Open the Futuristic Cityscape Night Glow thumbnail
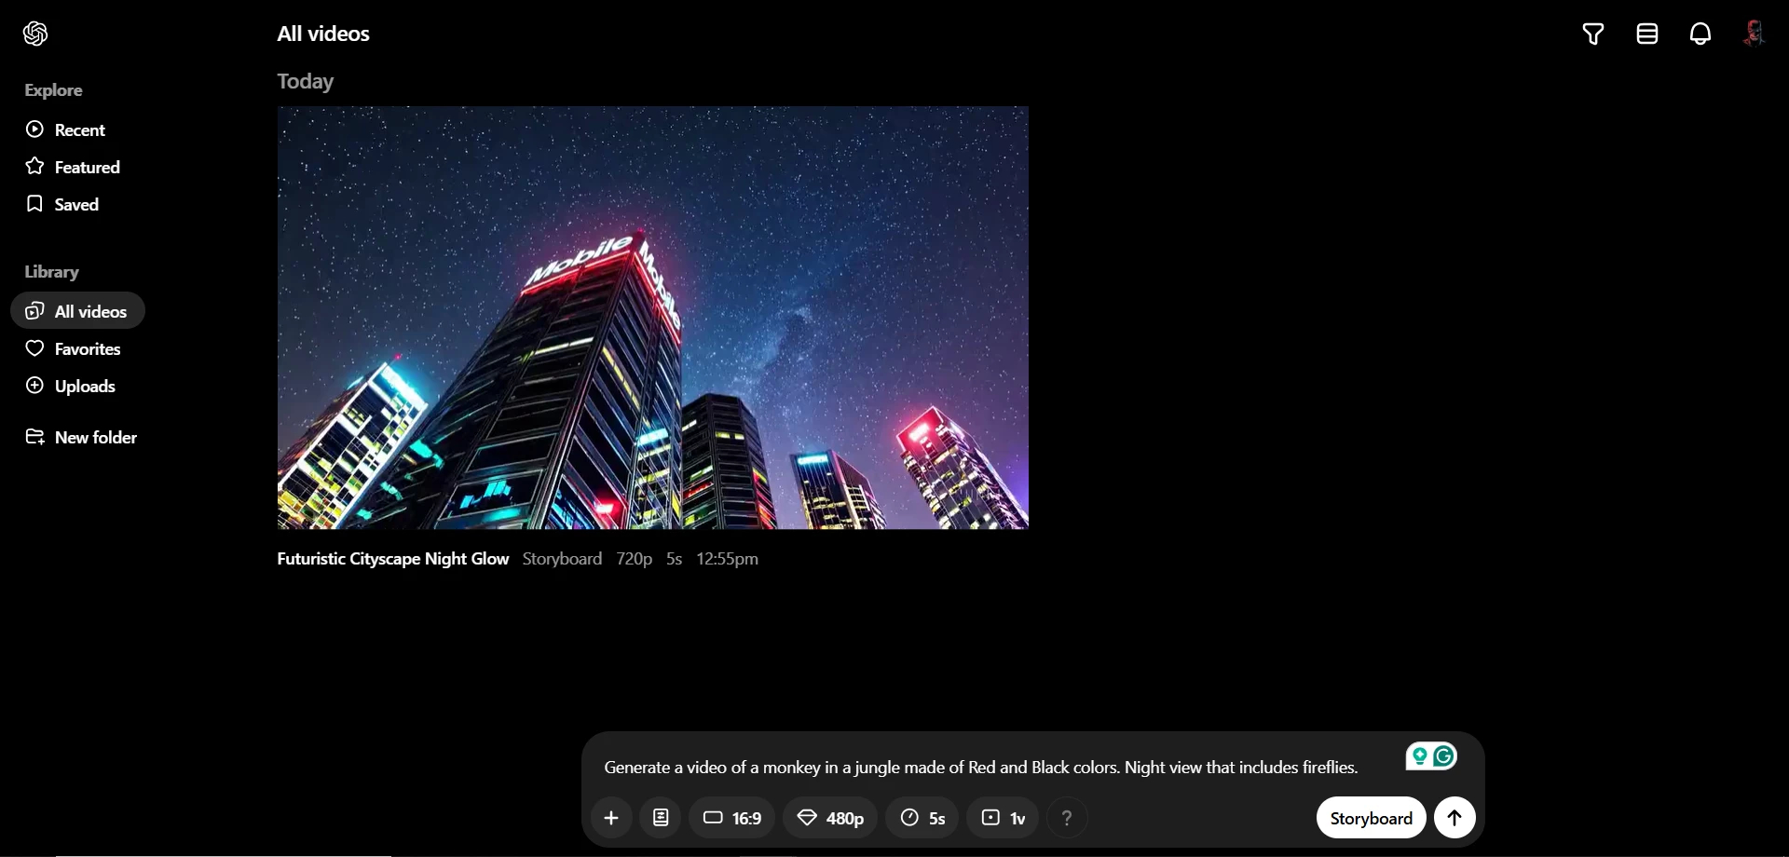This screenshot has height=857, width=1789. (652, 318)
